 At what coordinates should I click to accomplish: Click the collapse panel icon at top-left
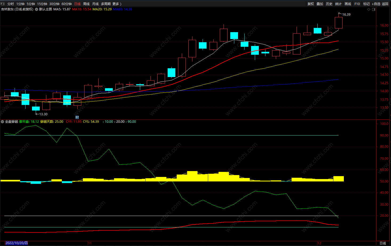coord(2,4)
